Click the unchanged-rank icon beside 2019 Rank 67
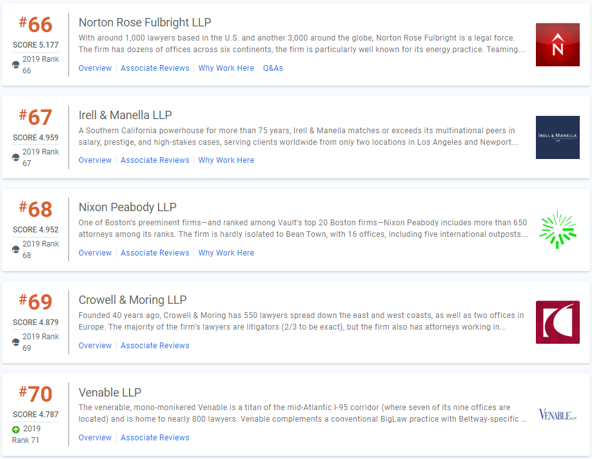The width and height of the screenshot is (592, 459). pyautogui.click(x=16, y=158)
